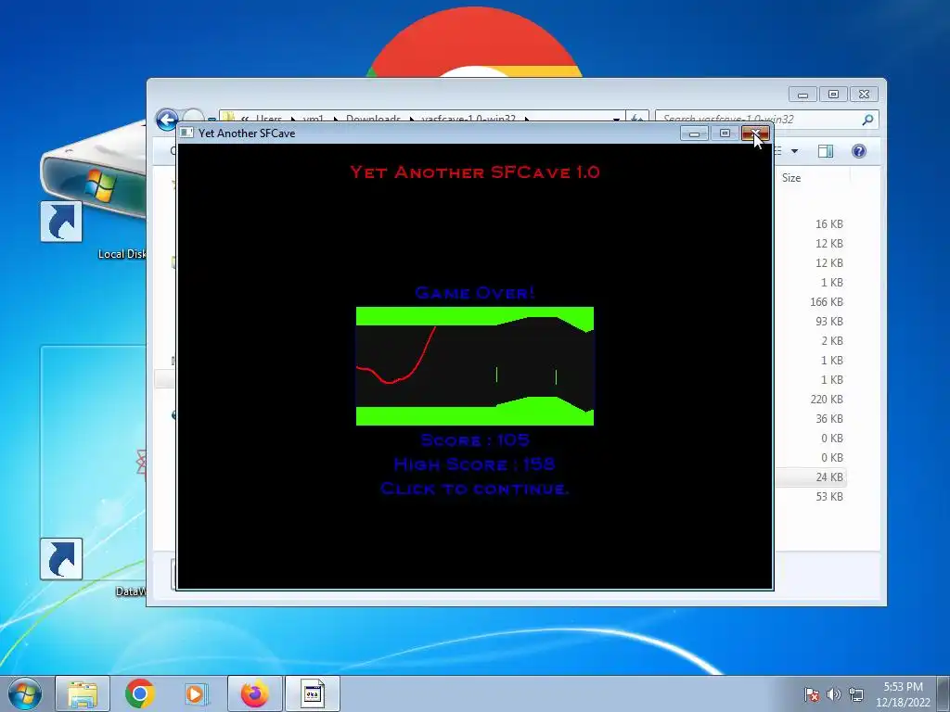The image size is (950, 712).
Task: Click the 'yasfcave-1.0-win32' breadcrumb segment
Action: click(x=469, y=120)
